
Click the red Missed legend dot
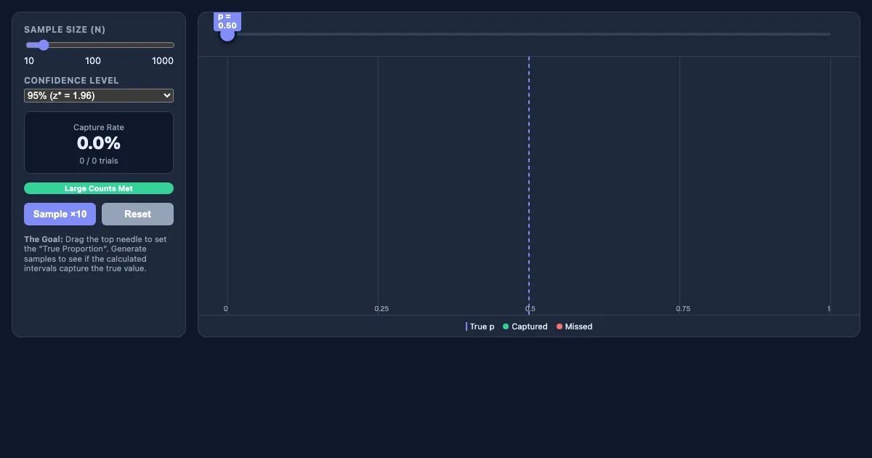coord(560,326)
